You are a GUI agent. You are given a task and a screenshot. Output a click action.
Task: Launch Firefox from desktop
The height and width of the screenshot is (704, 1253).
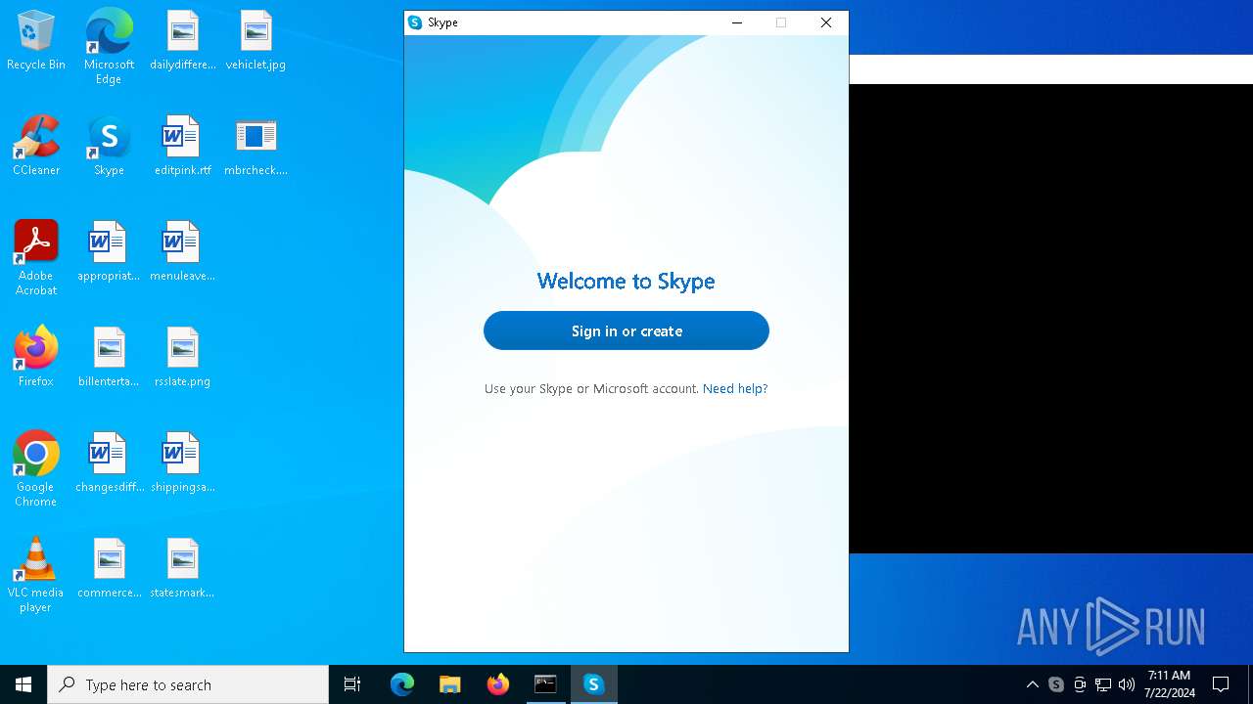click(36, 358)
